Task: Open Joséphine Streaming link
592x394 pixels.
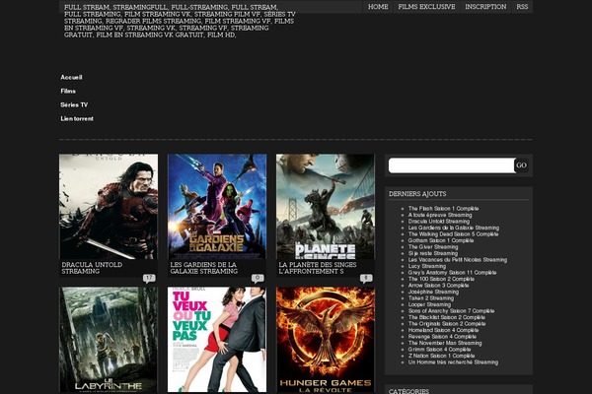Action: coord(433,292)
